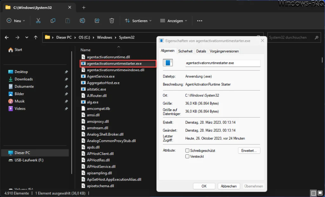This screenshot has width=325, height=197.
Task: Click Windows in the address breadcrumb
Action: click(x=104, y=37)
